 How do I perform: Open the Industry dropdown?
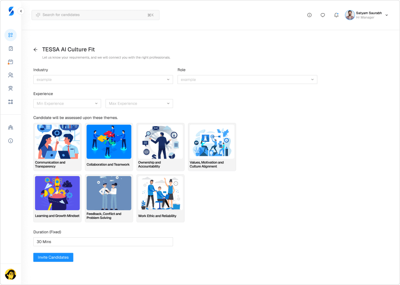pyautogui.click(x=103, y=80)
